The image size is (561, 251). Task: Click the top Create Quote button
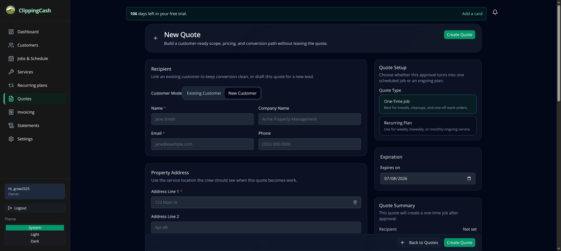coord(460,35)
